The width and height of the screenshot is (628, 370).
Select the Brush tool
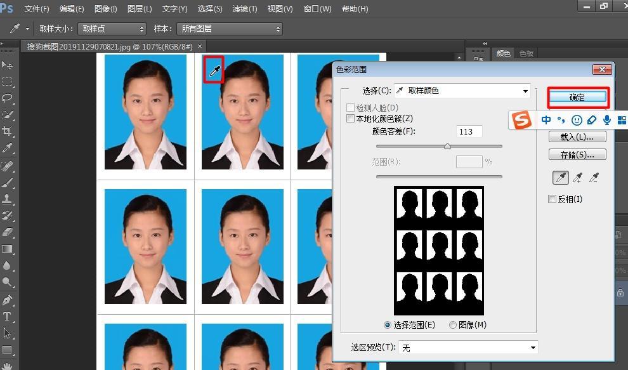(x=7, y=183)
